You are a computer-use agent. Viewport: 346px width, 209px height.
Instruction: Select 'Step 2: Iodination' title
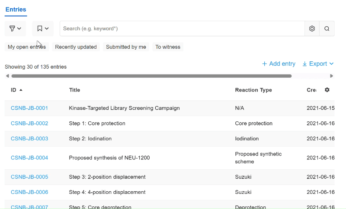pyautogui.click(x=90, y=139)
